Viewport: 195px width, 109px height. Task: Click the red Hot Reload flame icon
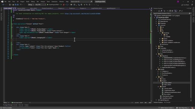pos(64,5)
